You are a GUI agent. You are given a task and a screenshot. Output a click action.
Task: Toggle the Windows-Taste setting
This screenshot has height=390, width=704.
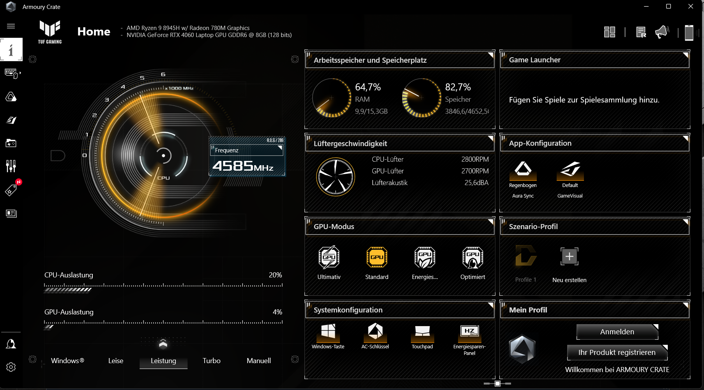[328, 332]
